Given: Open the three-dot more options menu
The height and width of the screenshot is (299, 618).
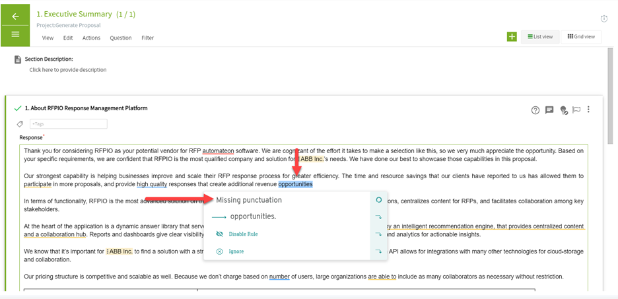Looking at the screenshot, I should point(588,110).
